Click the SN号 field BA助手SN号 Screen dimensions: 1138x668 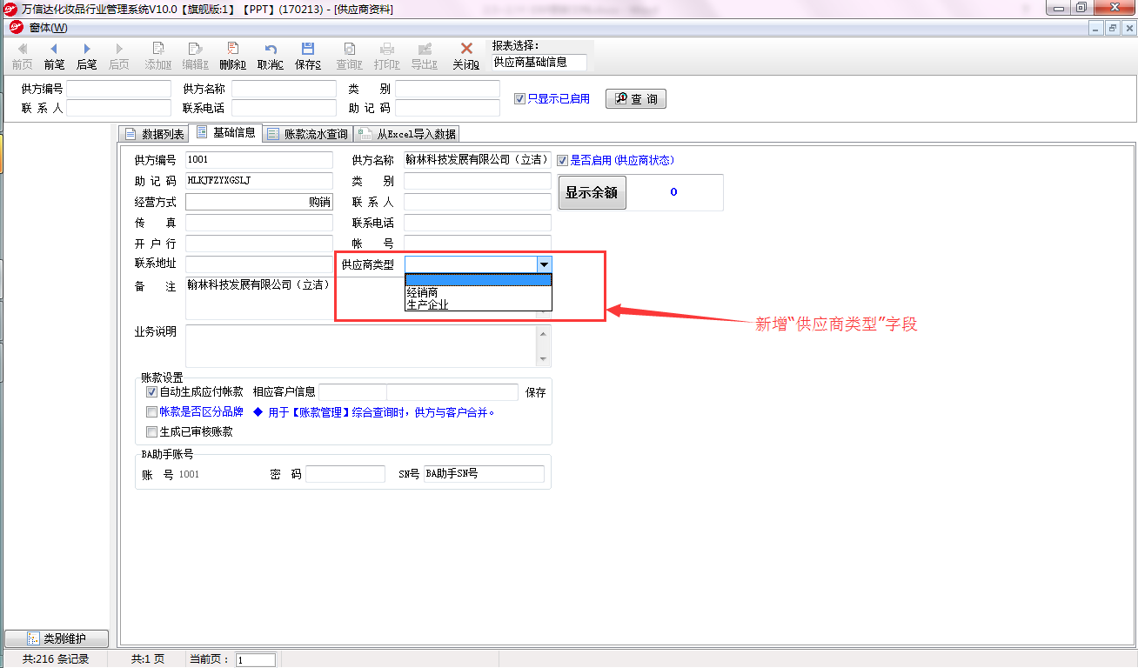pyautogui.click(x=484, y=474)
